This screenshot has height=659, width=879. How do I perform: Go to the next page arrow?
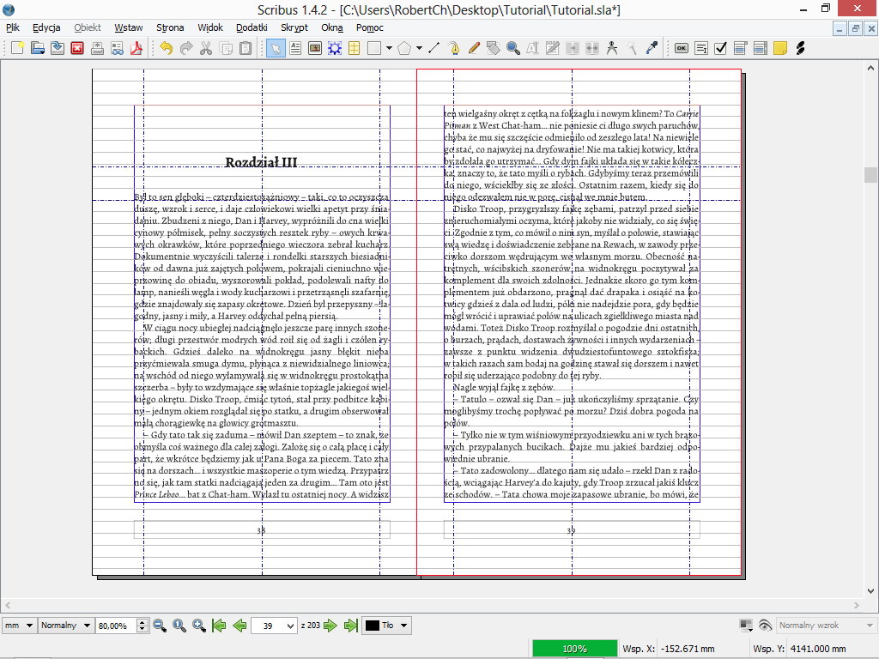pyautogui.click(x=330, y=626)
